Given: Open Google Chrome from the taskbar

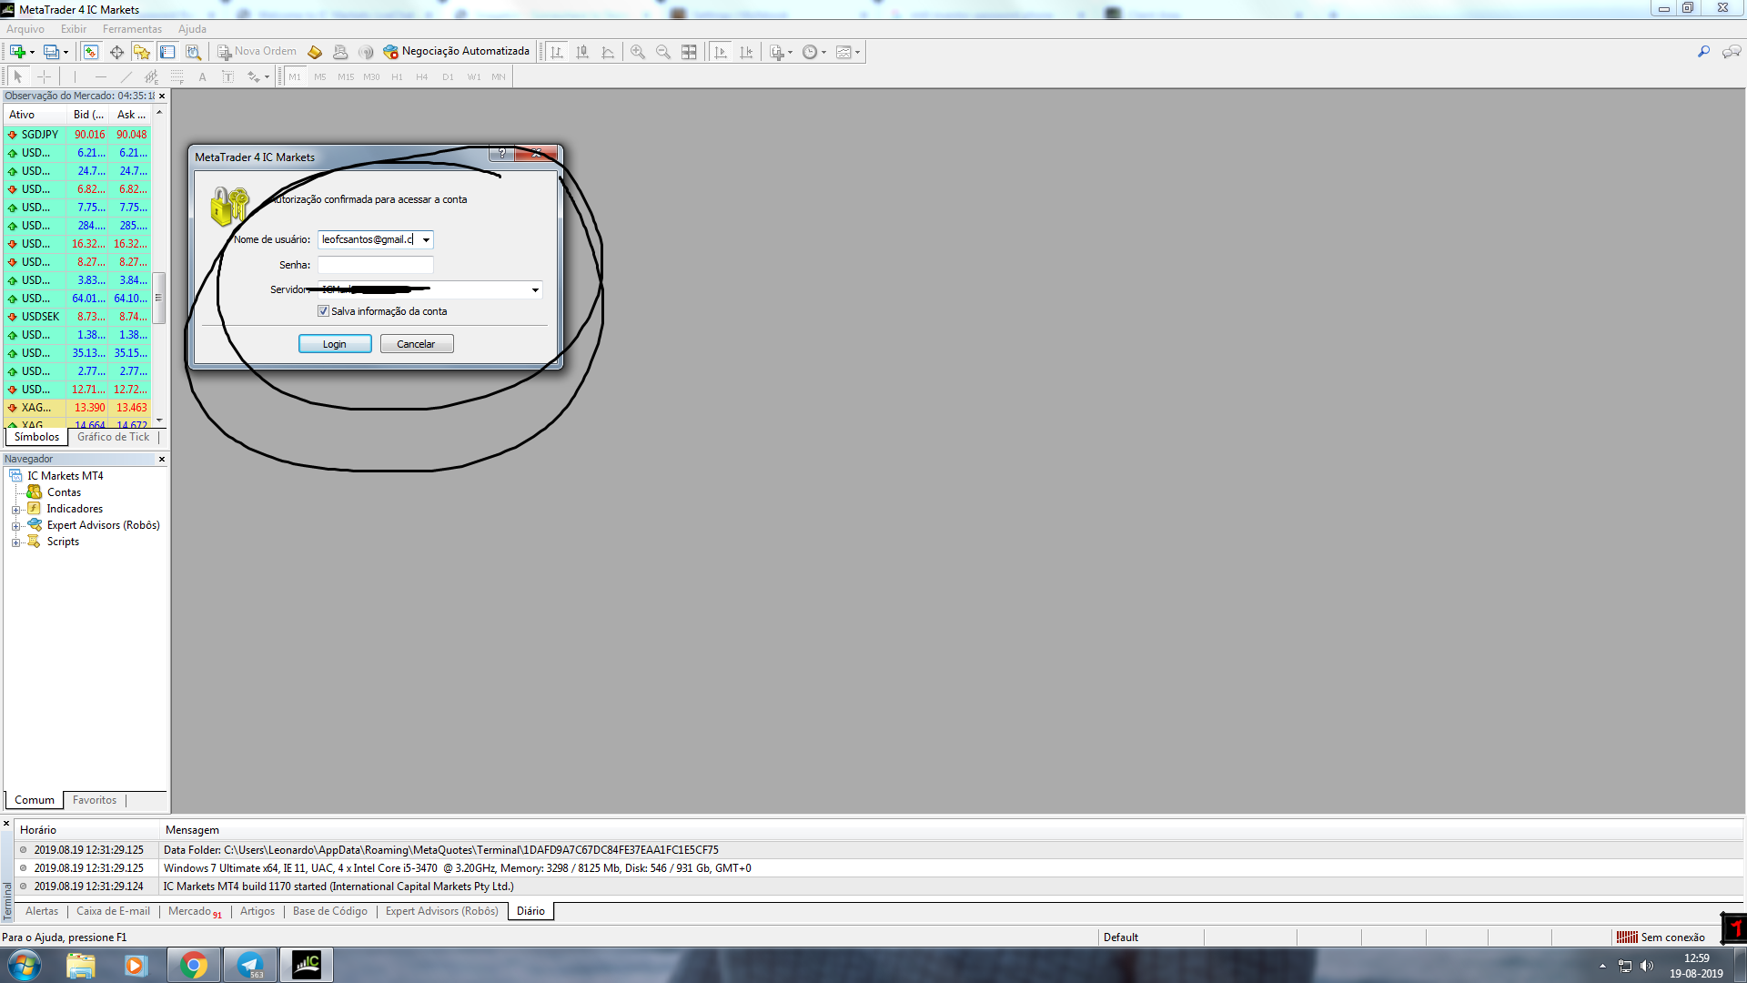Looking at the screenshot, I should pyautogui.click(x=193, y=965).
